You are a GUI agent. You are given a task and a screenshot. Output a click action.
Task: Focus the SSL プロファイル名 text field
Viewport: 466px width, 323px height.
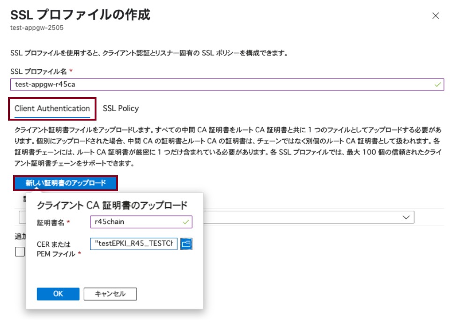[x=220, y=85]
